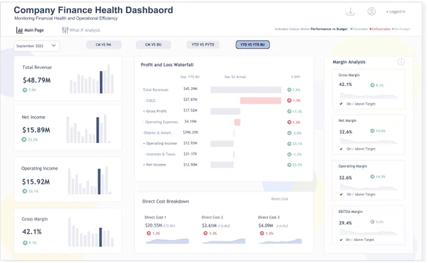Click the Gross Margin card 42.1% value
The width and height of the screenshot is (428, 263).
click(31, 232)
